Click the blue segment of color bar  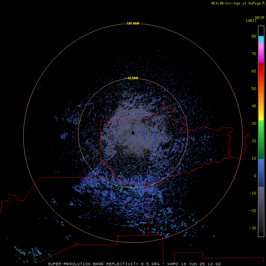point(261,173)
